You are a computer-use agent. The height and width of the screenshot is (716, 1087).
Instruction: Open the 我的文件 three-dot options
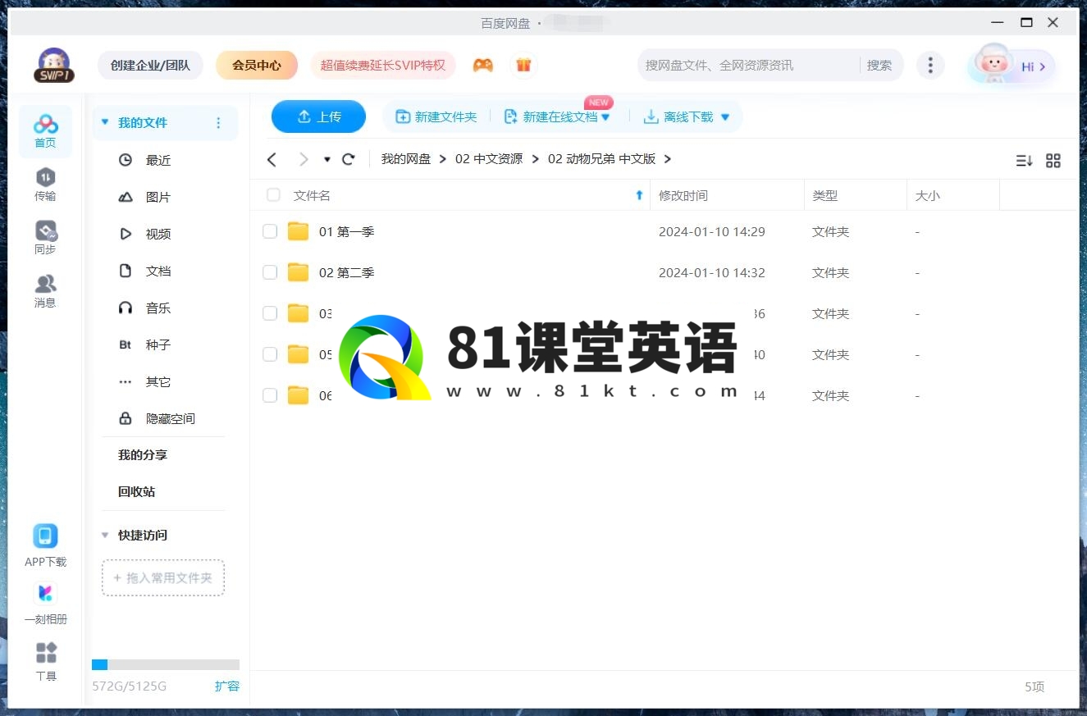pyautogui.click(x=218, y=123)
